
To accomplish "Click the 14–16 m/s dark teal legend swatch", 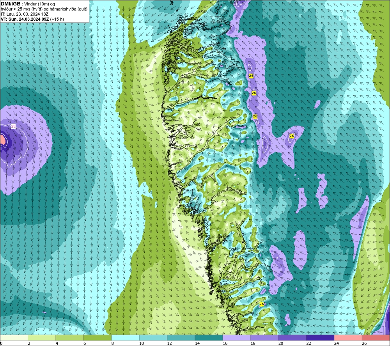I will tap(209, 337).
